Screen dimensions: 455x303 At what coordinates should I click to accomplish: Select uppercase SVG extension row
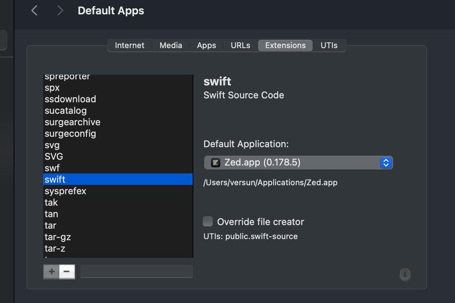click(118, 156)
